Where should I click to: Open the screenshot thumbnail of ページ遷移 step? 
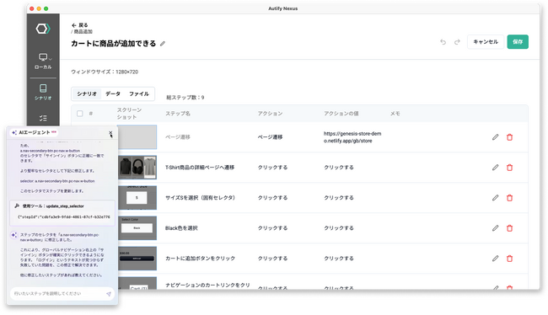(x=137, y=137)
